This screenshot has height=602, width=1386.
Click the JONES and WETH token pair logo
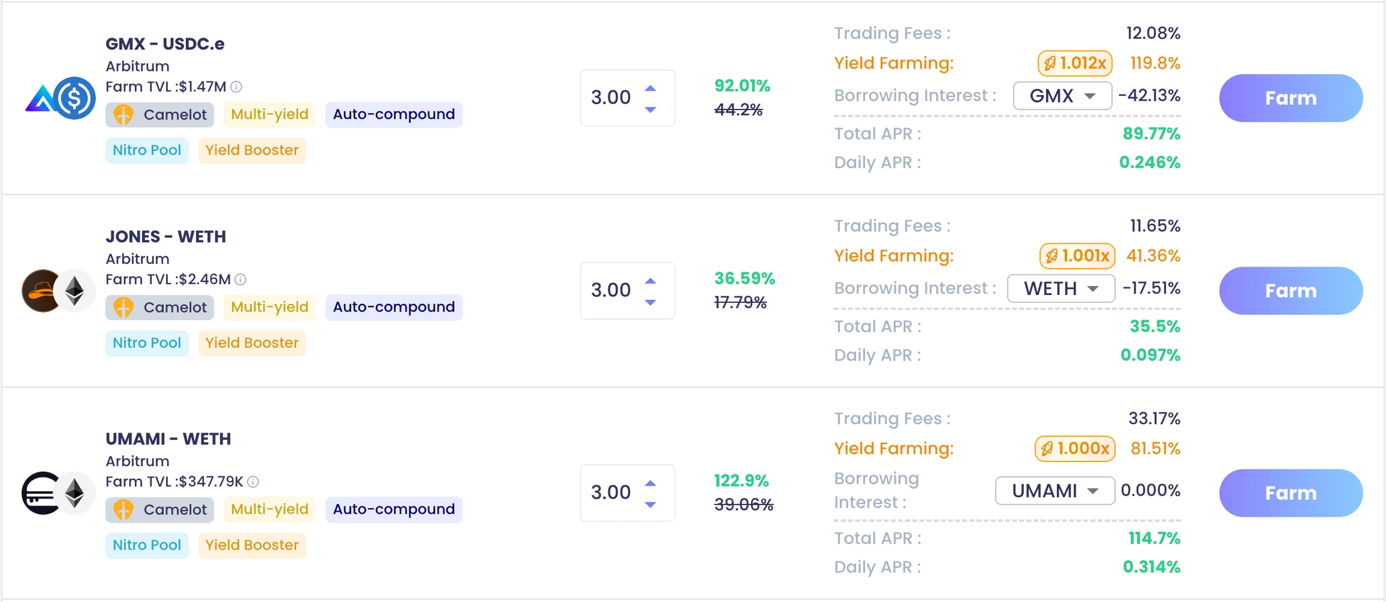coord(58,291)
